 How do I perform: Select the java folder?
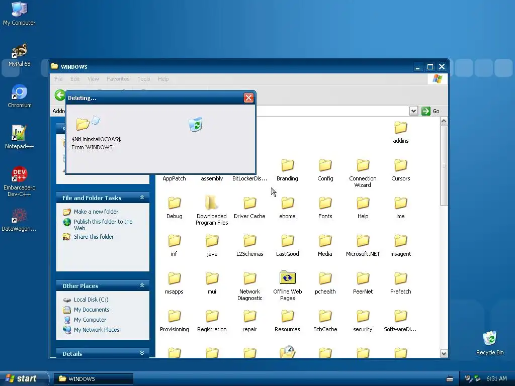(212, 245)
